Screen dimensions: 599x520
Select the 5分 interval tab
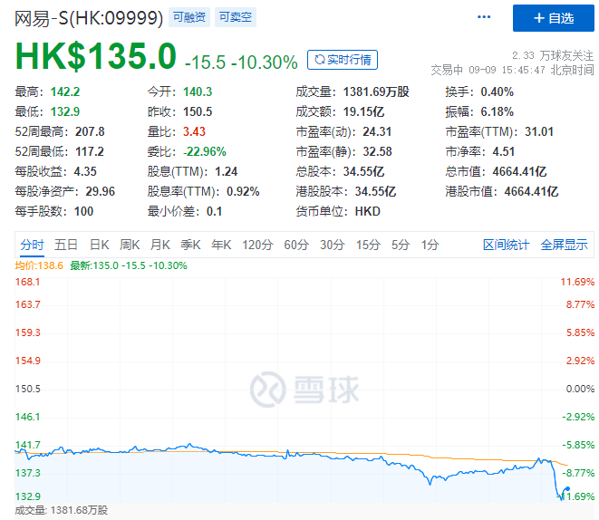(x=400, y=245)
